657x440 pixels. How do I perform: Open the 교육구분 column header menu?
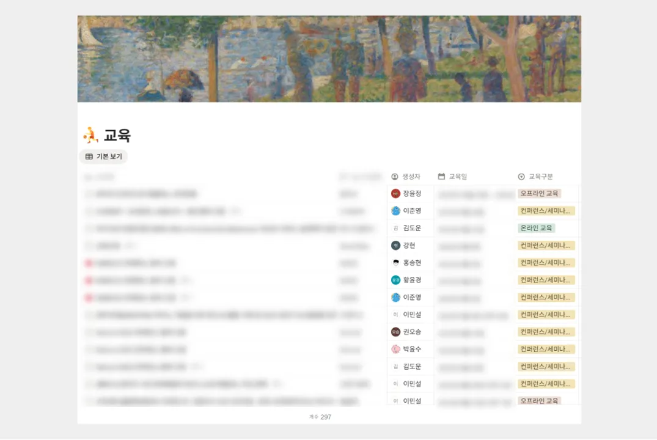541,177
